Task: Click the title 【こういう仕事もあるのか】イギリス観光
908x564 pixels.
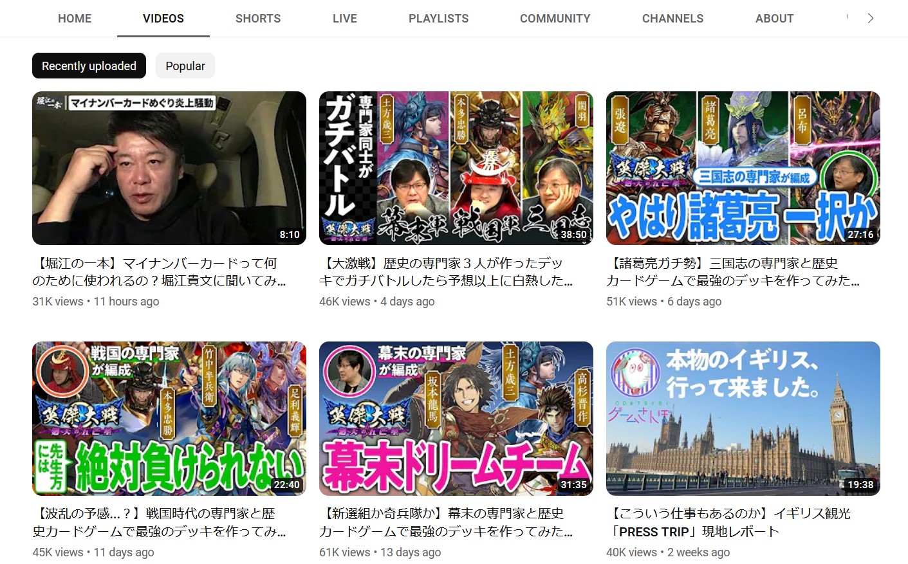Action: pos(728,522)
